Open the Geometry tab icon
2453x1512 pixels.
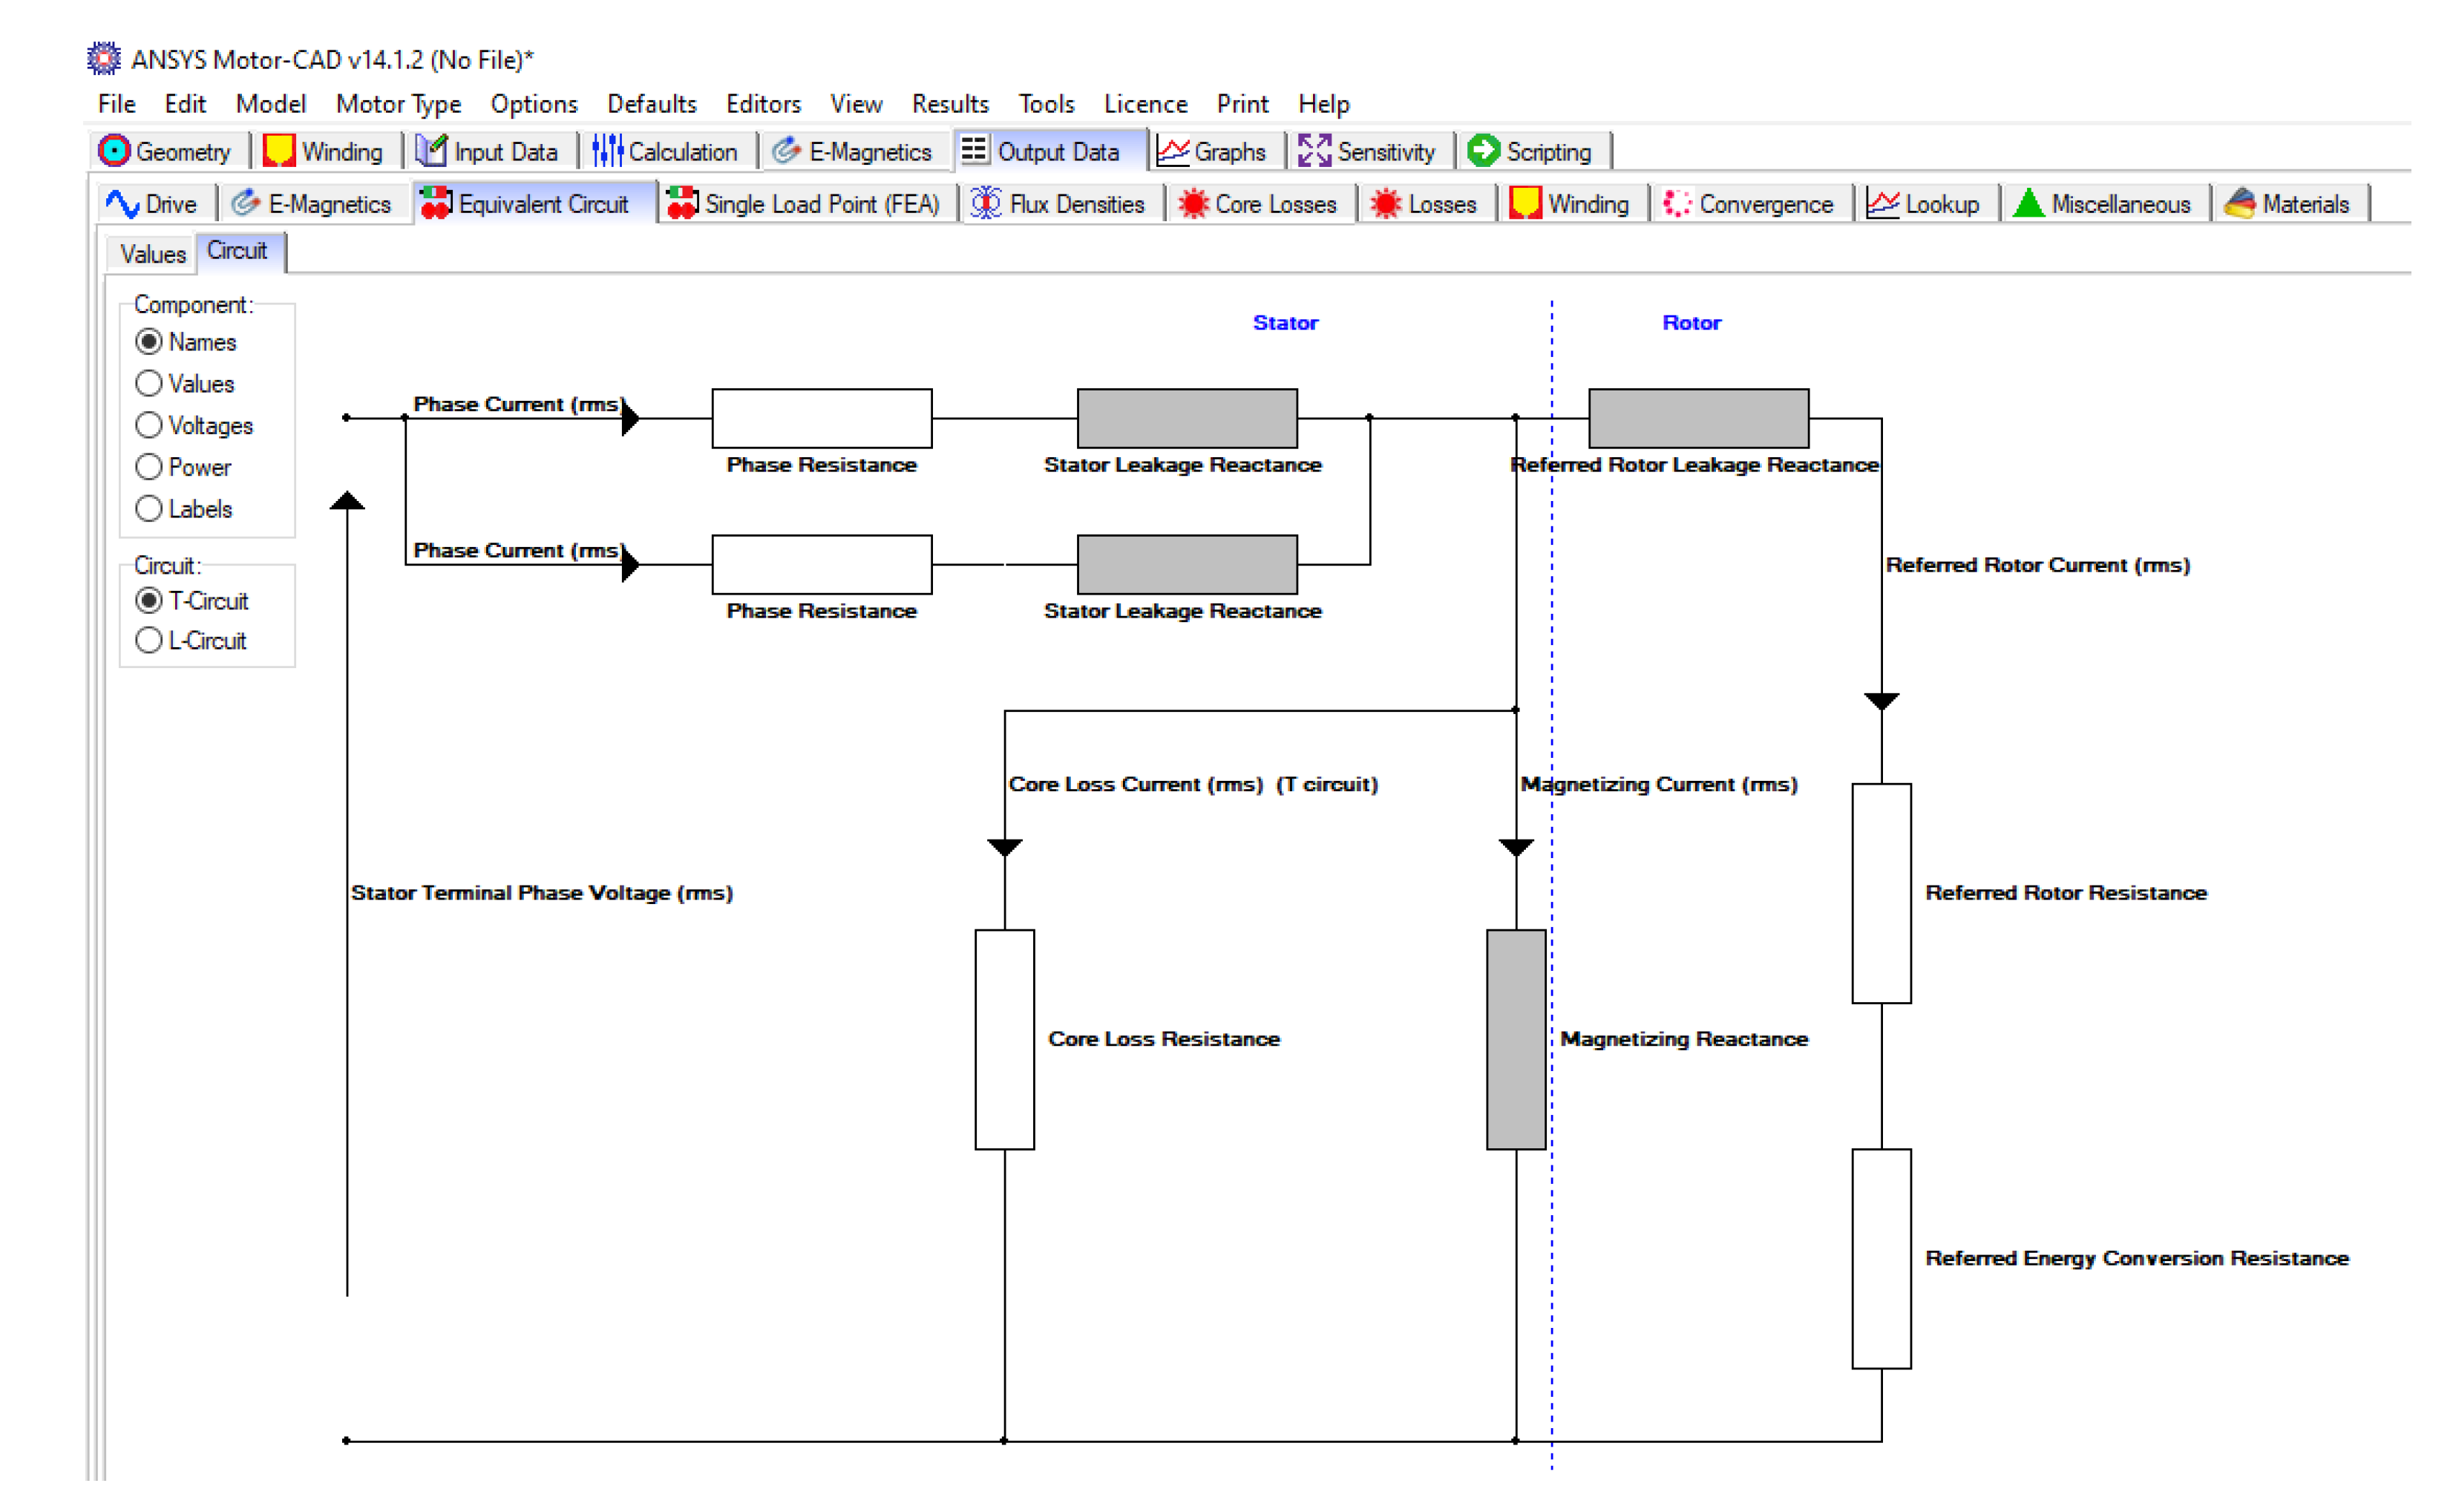pos(114,151)
